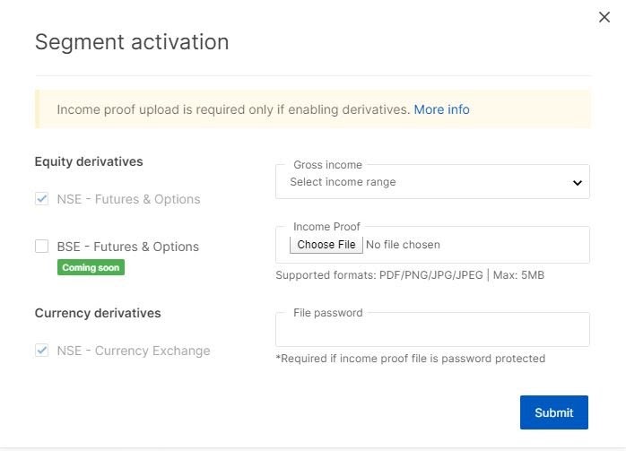Image resolution: width=626 pixels, height=451 pixels.
Task: Close the Segment activation dialog
Action: click(604, 17)
